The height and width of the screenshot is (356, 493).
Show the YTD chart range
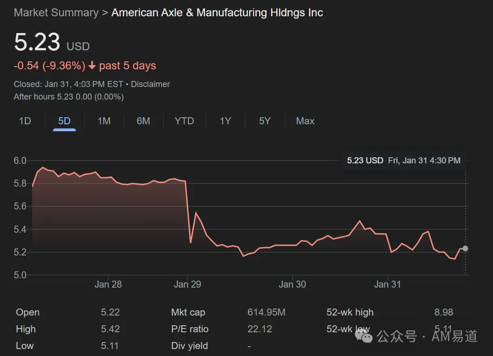(184, 121)
